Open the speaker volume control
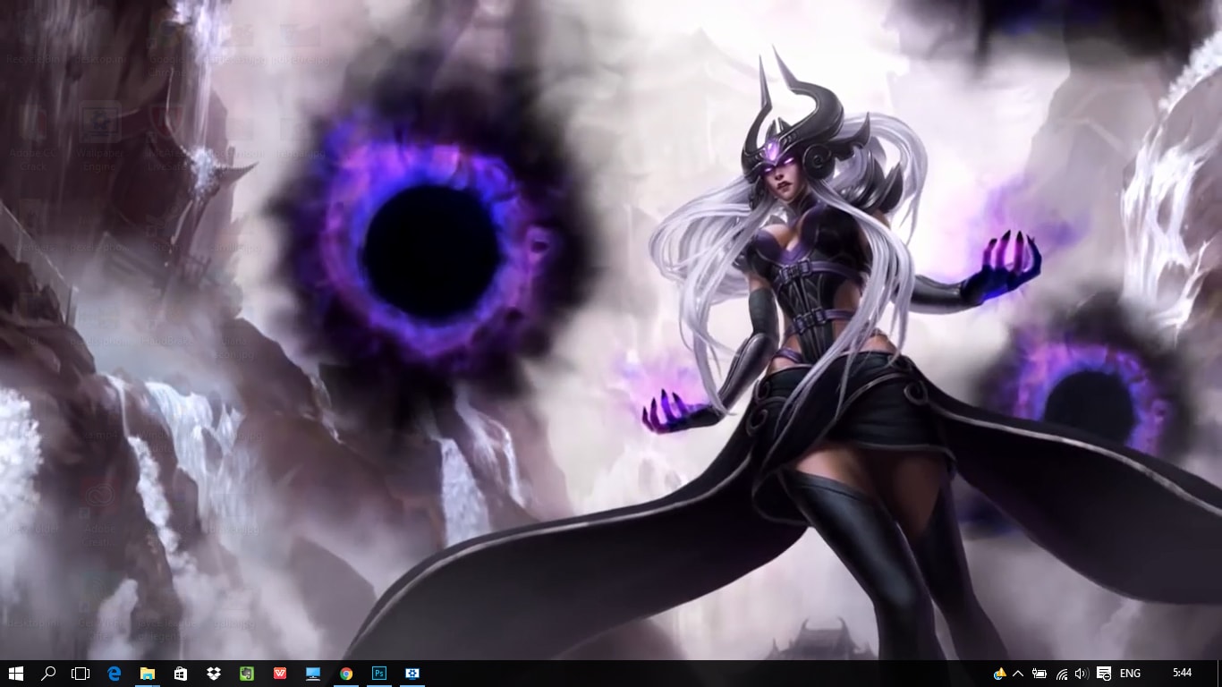This screenshot has height=687, width=1222. pos(1082,674)
